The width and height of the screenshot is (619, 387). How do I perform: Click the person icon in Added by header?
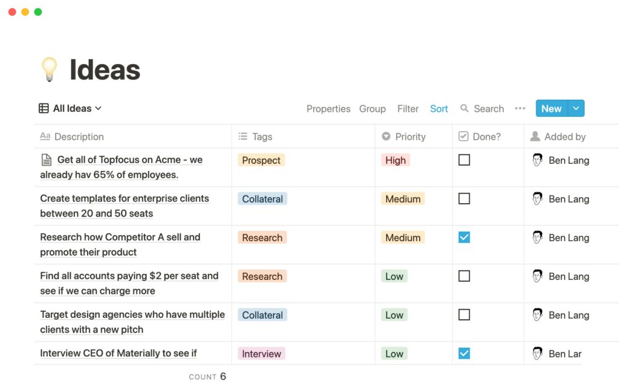coord(535,136)
